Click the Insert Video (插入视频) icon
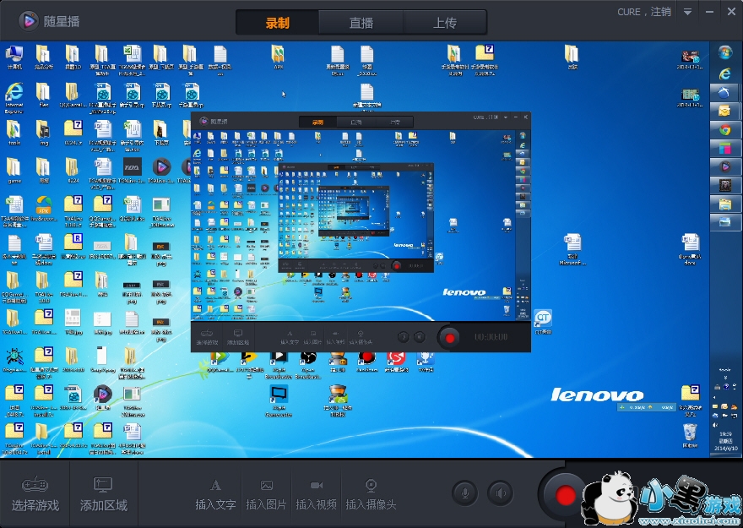743x528 pixels. tap(317, 485)
